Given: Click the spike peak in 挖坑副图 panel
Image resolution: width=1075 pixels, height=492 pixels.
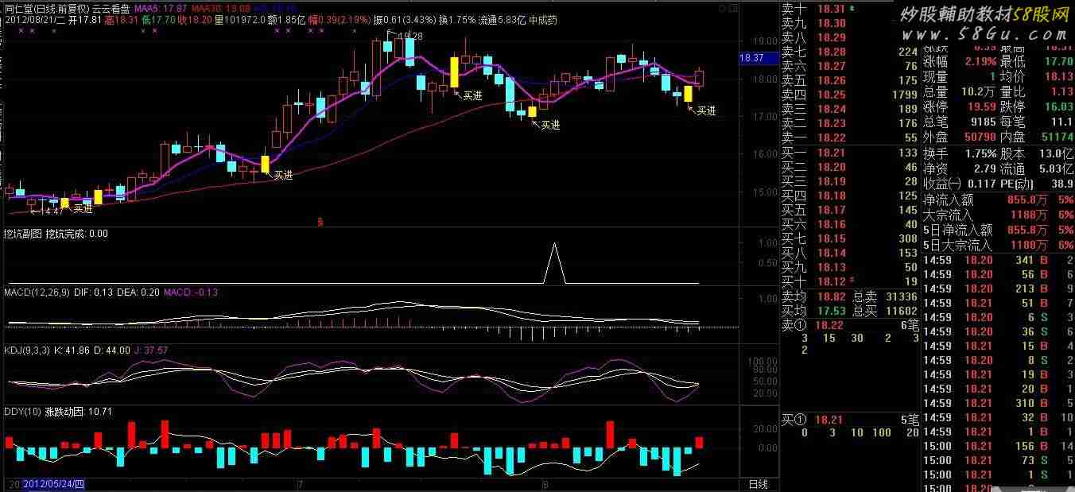Looking at the screenshot, I should click(554, 245).
